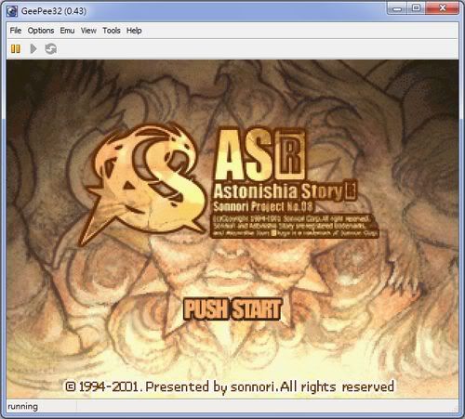465x419 pixels.
Task: Maximize the GeePee32 window
Action: [416, 8]
